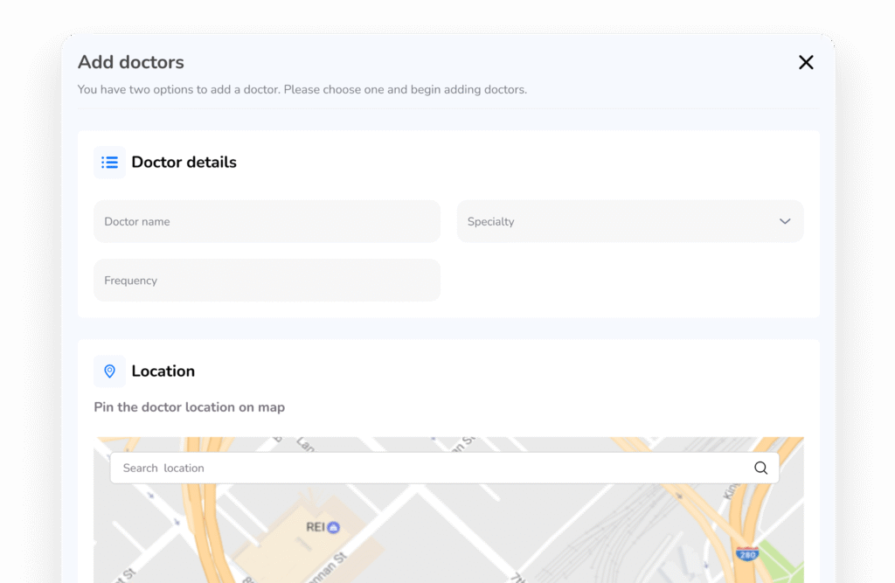
Task: Open the Specialty select field
Action: tap(612, 222)
